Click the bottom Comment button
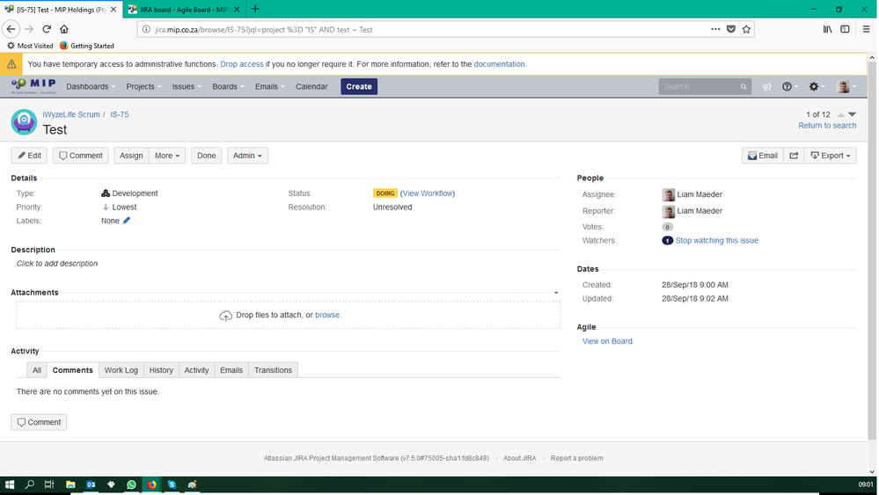Image resolution: width=879 pixels, height=495 pixels. [x=39, y=422]
